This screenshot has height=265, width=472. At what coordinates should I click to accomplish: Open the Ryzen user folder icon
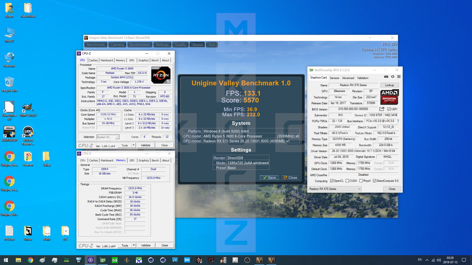(x=9, y=10)
